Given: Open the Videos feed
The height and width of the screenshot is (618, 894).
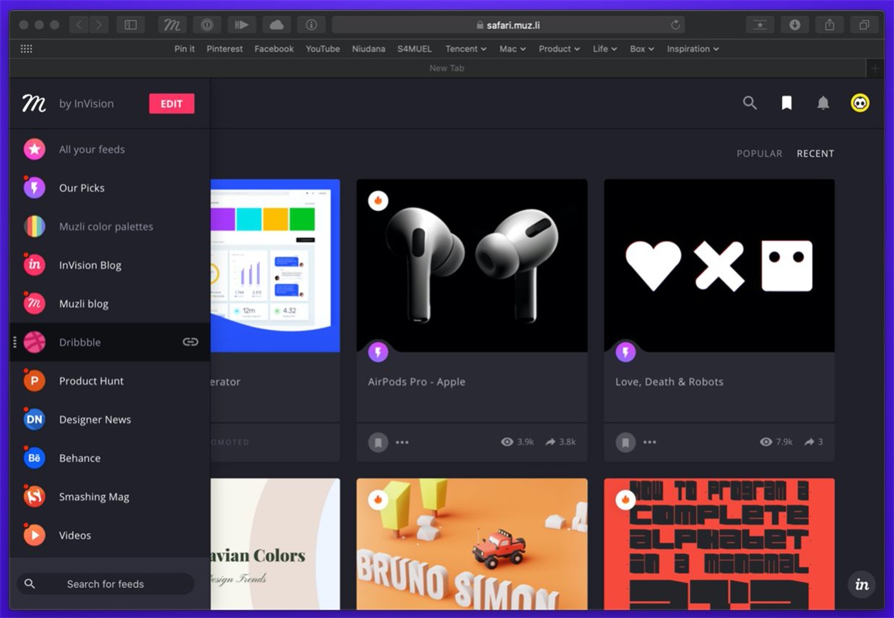Looking at the screenshot, I should (110, 535).
